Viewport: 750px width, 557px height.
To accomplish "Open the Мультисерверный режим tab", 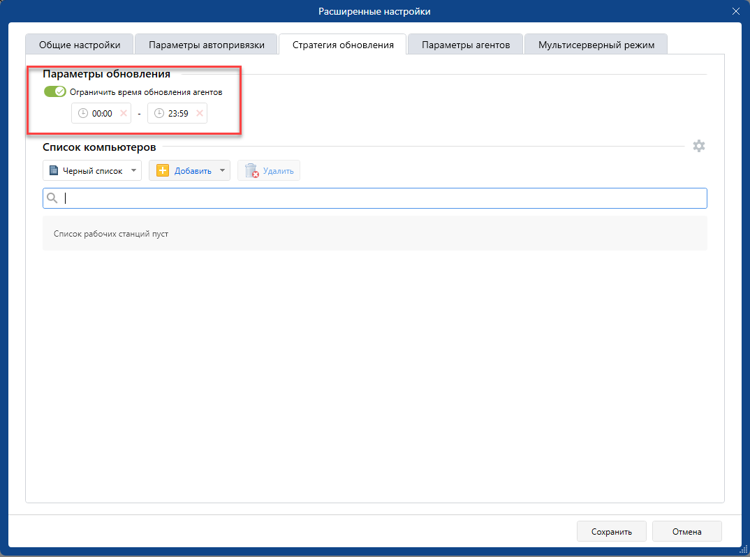I will coord(596,45).
